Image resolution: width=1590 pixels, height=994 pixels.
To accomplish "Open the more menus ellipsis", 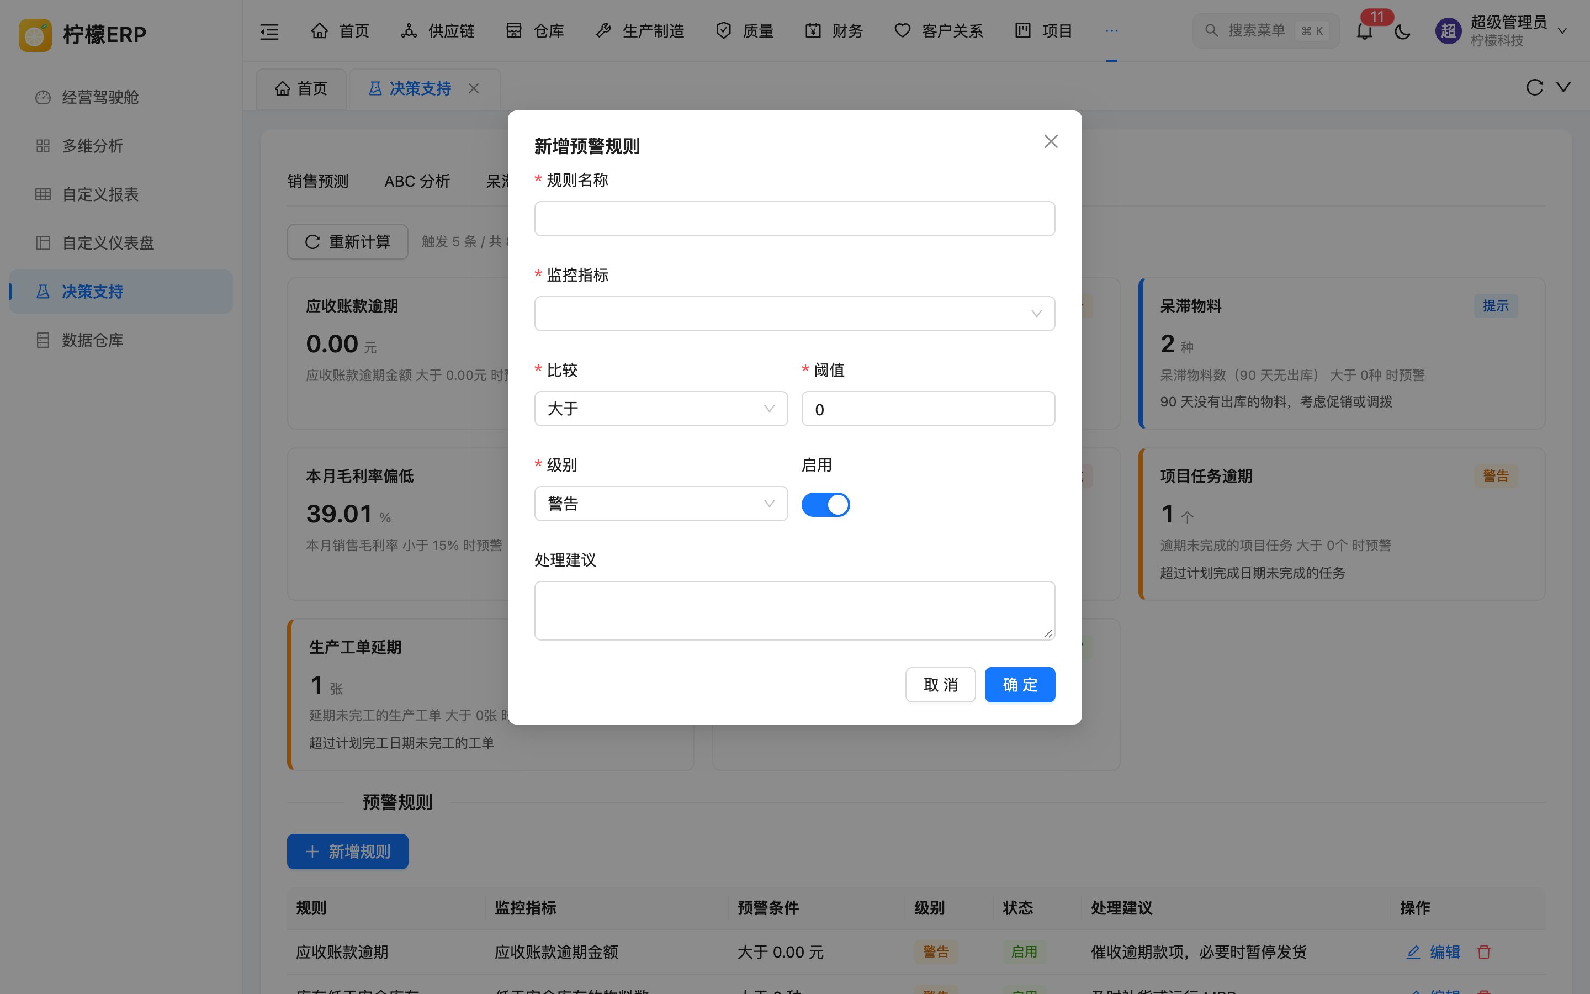I will (x=1111, y=31).
